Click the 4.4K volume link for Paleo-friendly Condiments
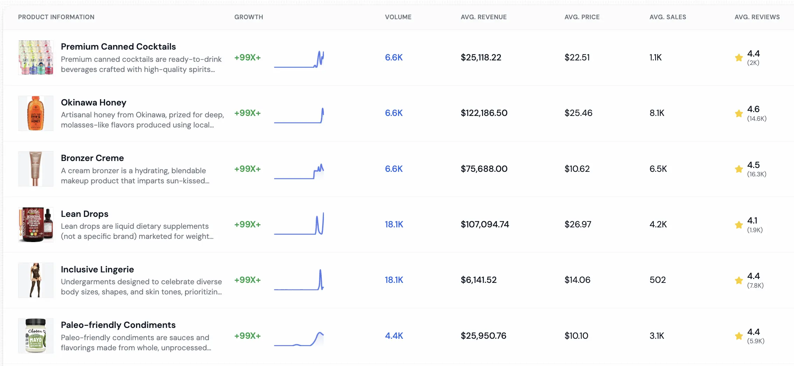Viewport: 794px width, 366px height. click(394, 335)
